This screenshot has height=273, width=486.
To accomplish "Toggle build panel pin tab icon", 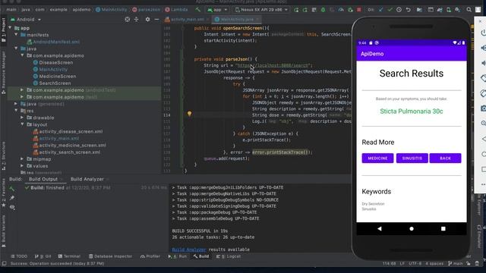I will (12, 197).
